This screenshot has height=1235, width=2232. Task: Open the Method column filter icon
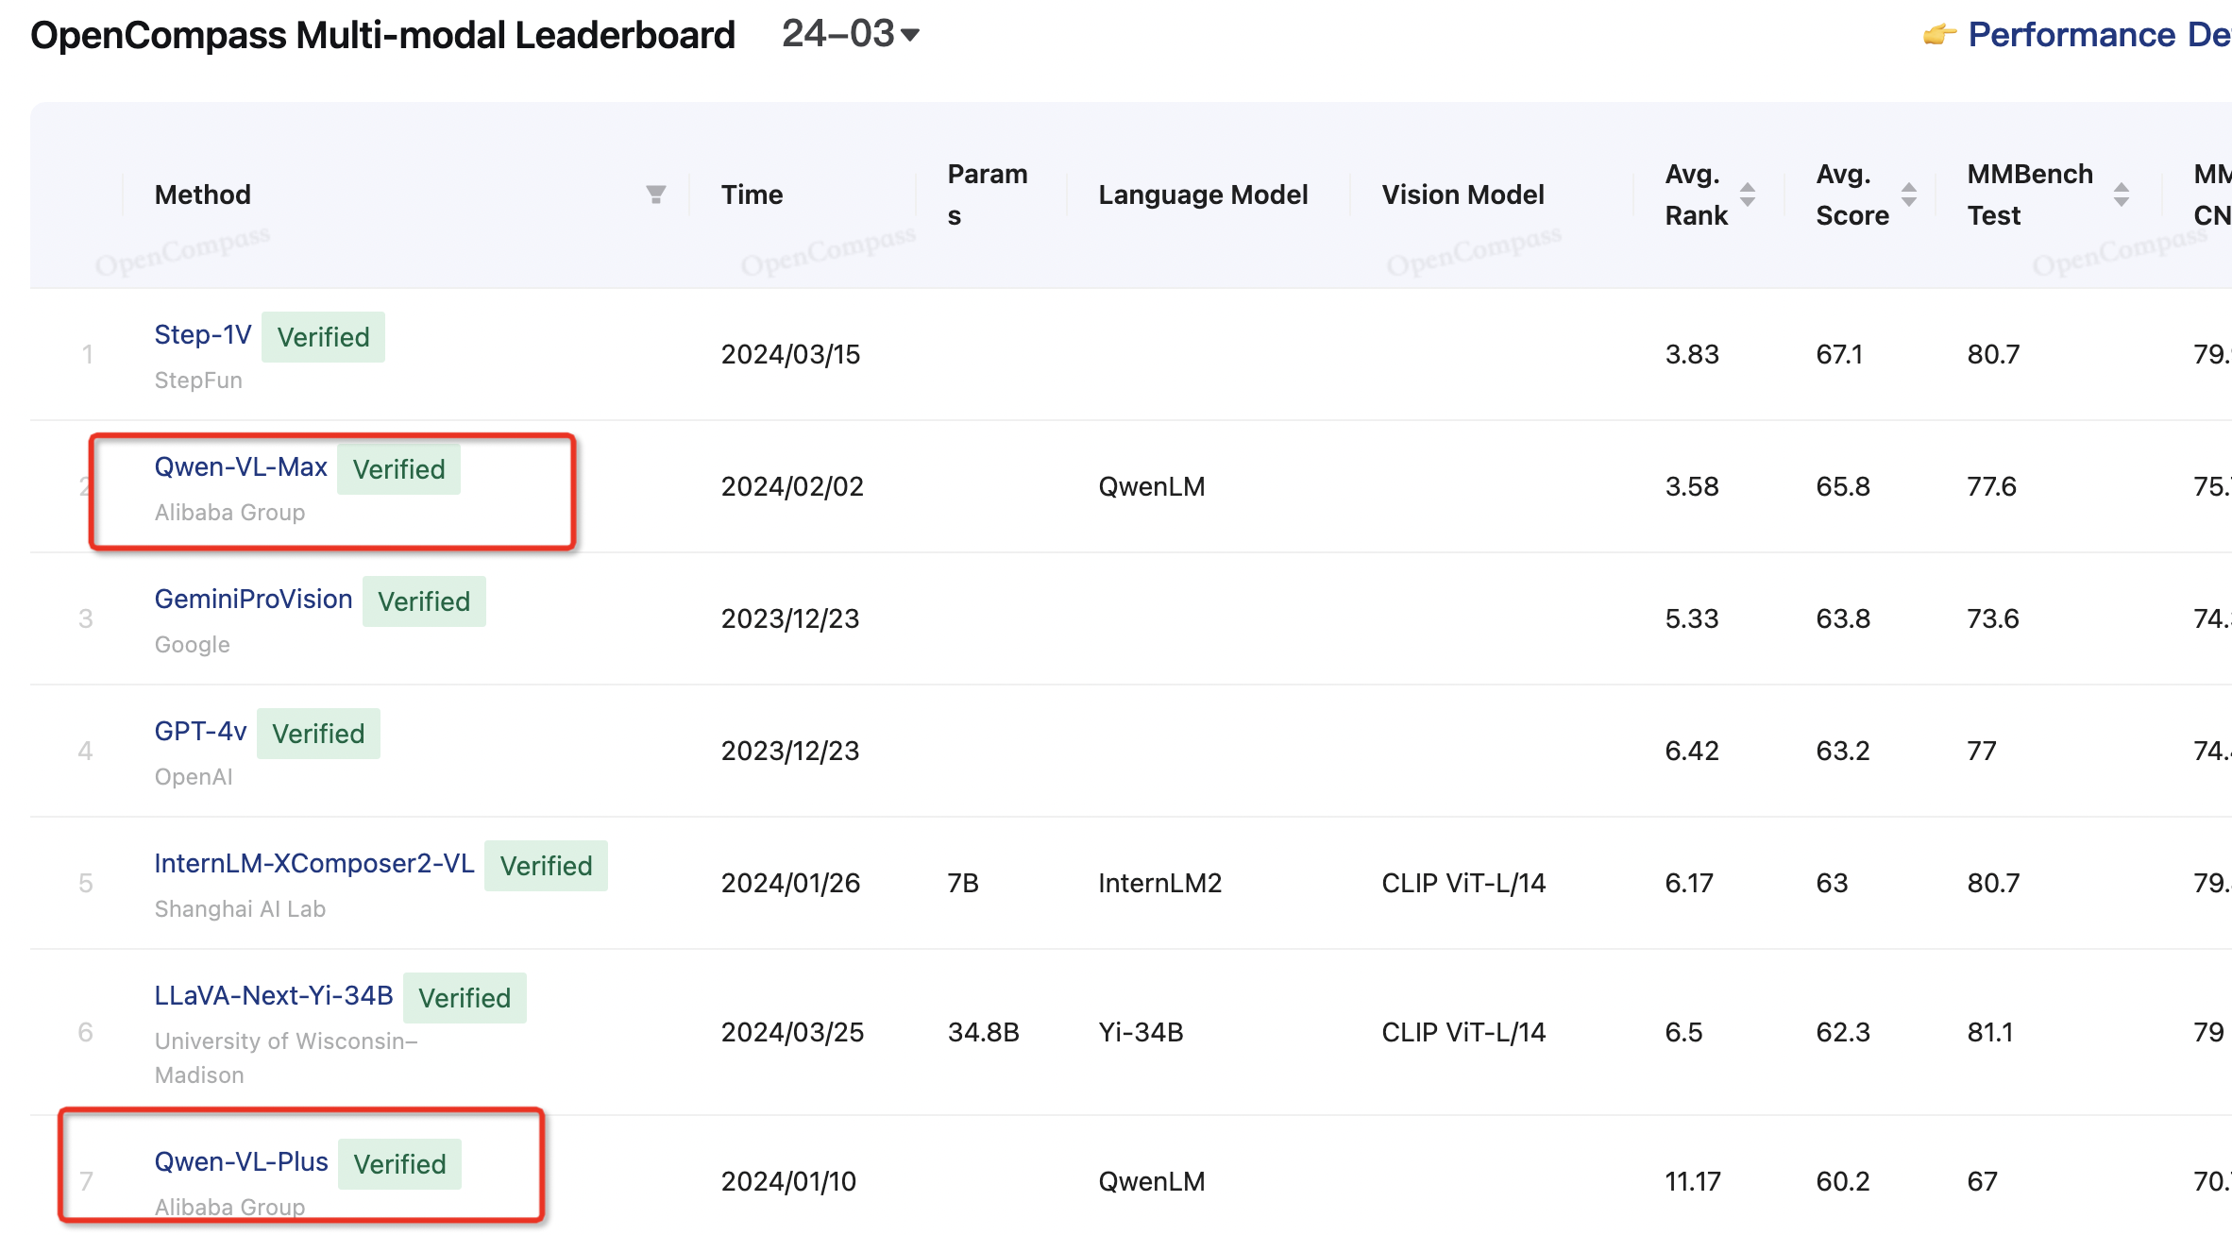pyautogui.click(x=655, y=195)
